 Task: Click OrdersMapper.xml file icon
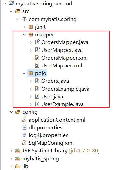(x=37, y=58)
